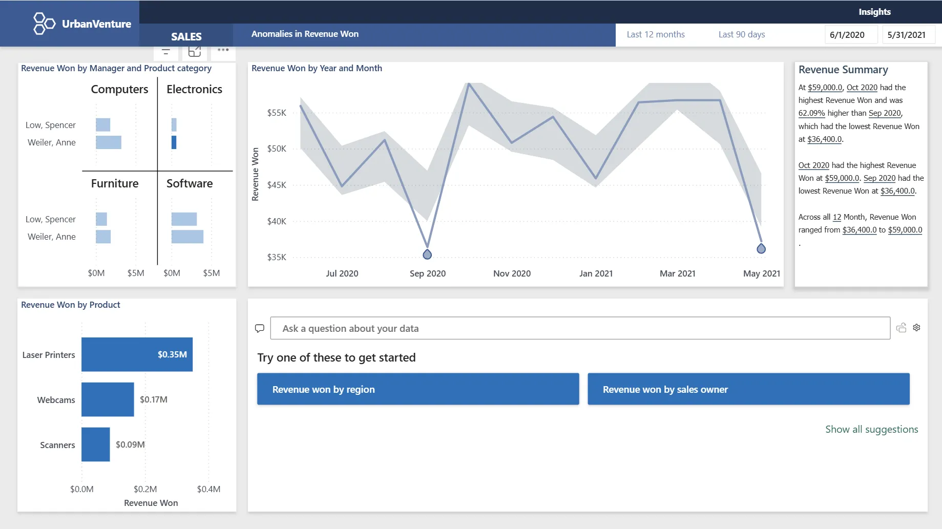Click the Nov 2020 axis label
The width and height of the screenshot is (942, 529).
point(512,273)
